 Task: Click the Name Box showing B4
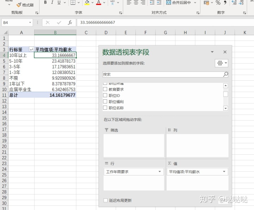(15, 23)
